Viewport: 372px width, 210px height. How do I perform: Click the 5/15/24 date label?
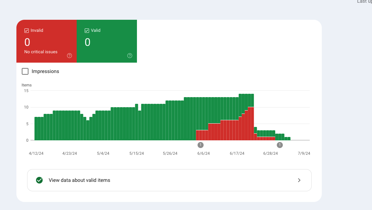click(x=137, y=153)
